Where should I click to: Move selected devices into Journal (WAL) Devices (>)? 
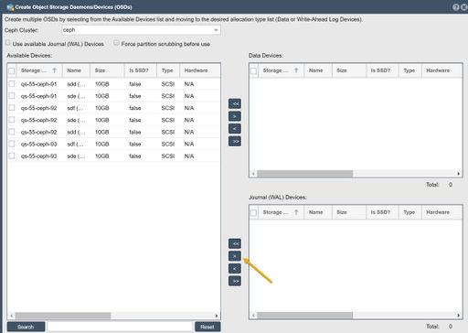pyautogui.click(x=235, y=256)
